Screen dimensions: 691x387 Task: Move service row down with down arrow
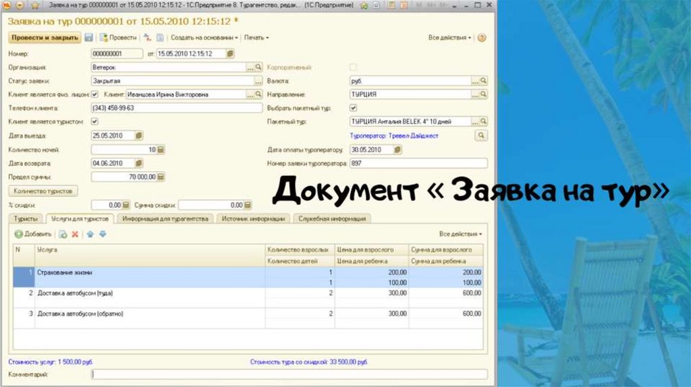pos(103,234)
